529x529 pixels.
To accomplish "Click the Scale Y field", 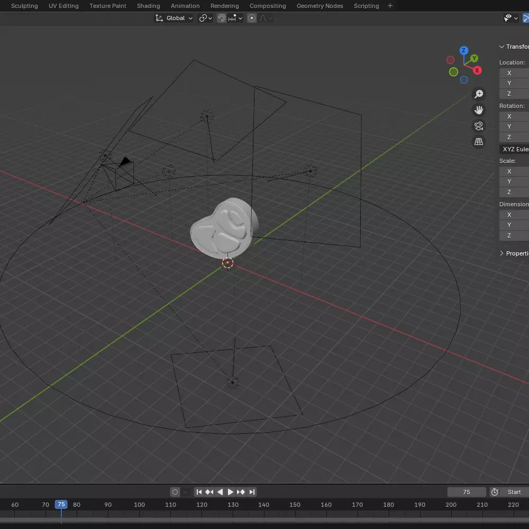I will click(x=514, y=181).
